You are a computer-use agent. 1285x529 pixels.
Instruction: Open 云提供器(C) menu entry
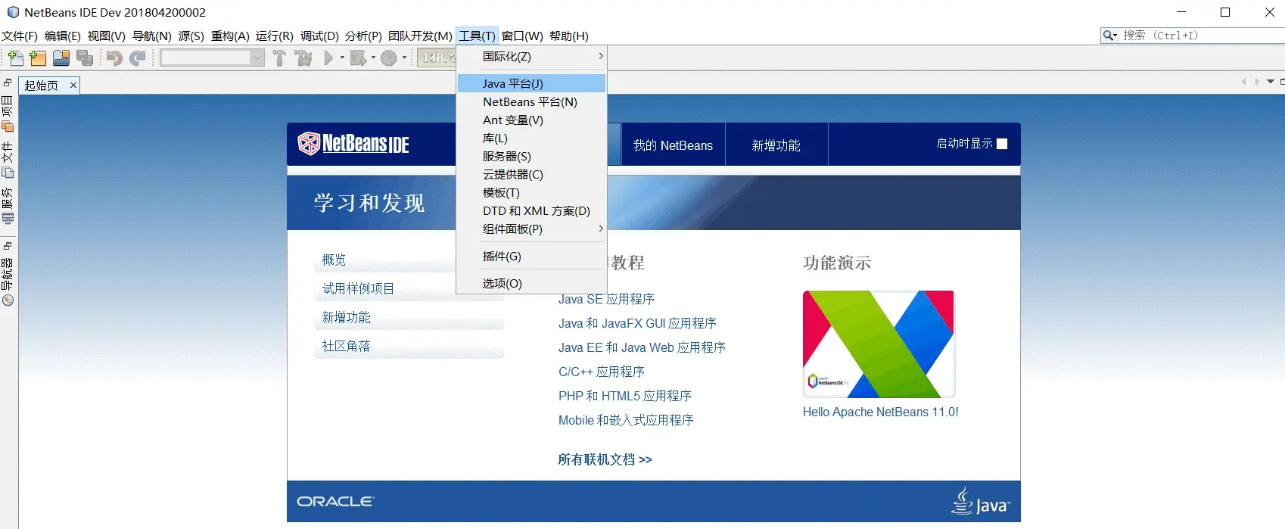(531, 175)
